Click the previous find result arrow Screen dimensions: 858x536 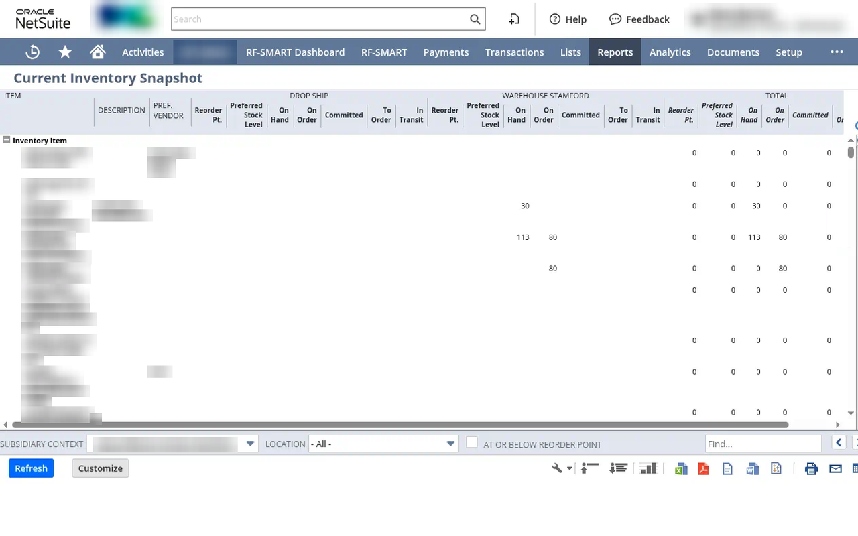[838, 442]
